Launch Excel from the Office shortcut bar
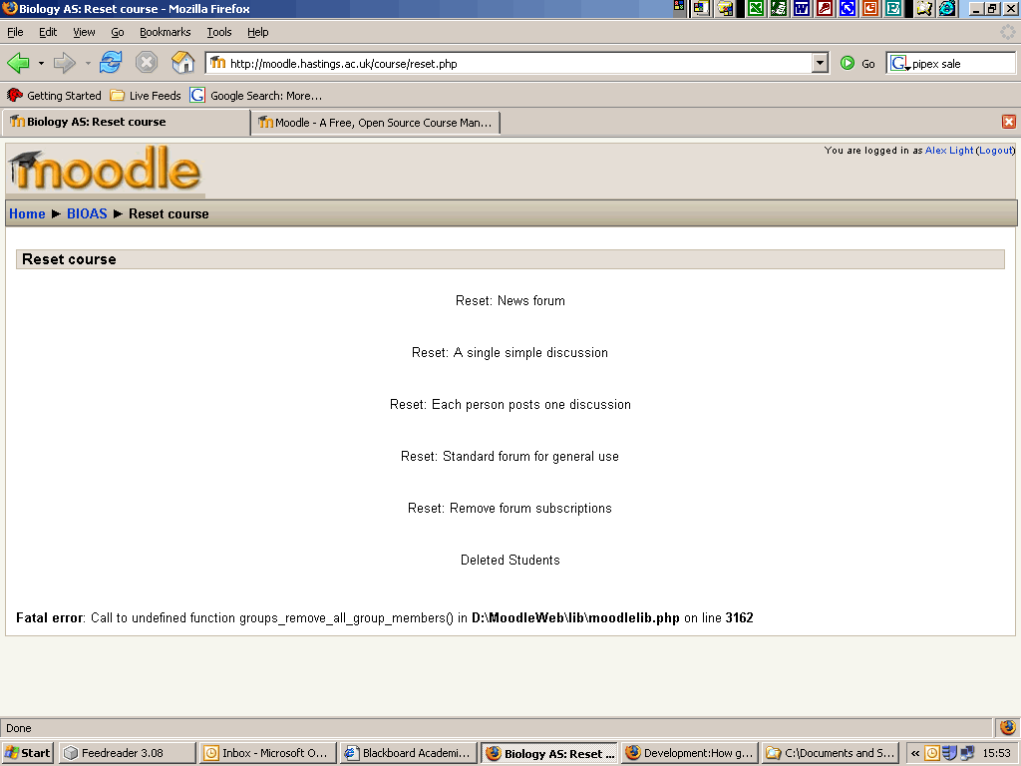The image size is (1021, 766). [x=756, y=8]
